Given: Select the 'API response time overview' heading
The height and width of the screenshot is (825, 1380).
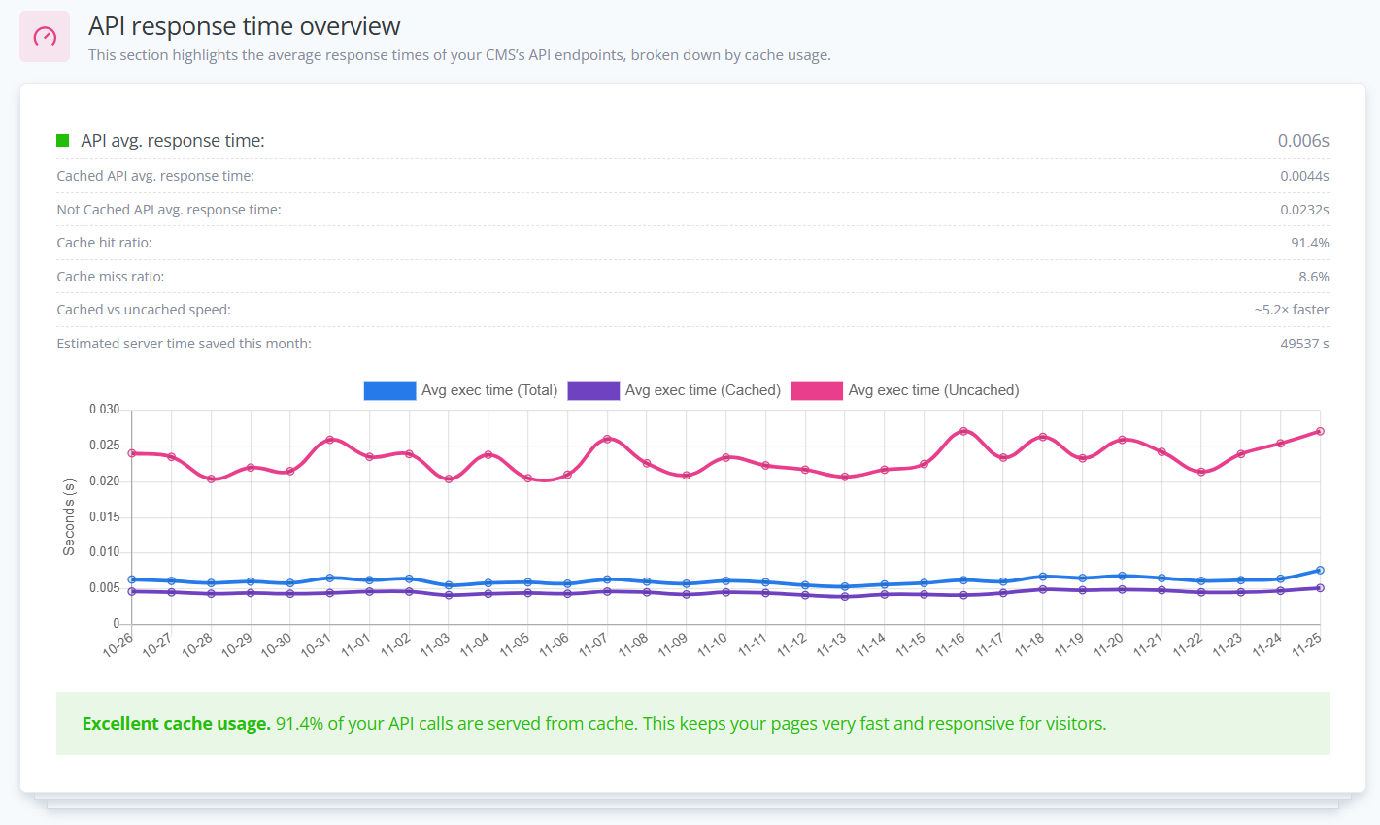Looking at the screenshot, I should tap(245, 26).
